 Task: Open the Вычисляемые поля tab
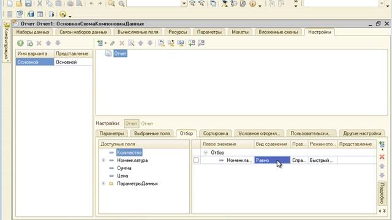point(138,32)
